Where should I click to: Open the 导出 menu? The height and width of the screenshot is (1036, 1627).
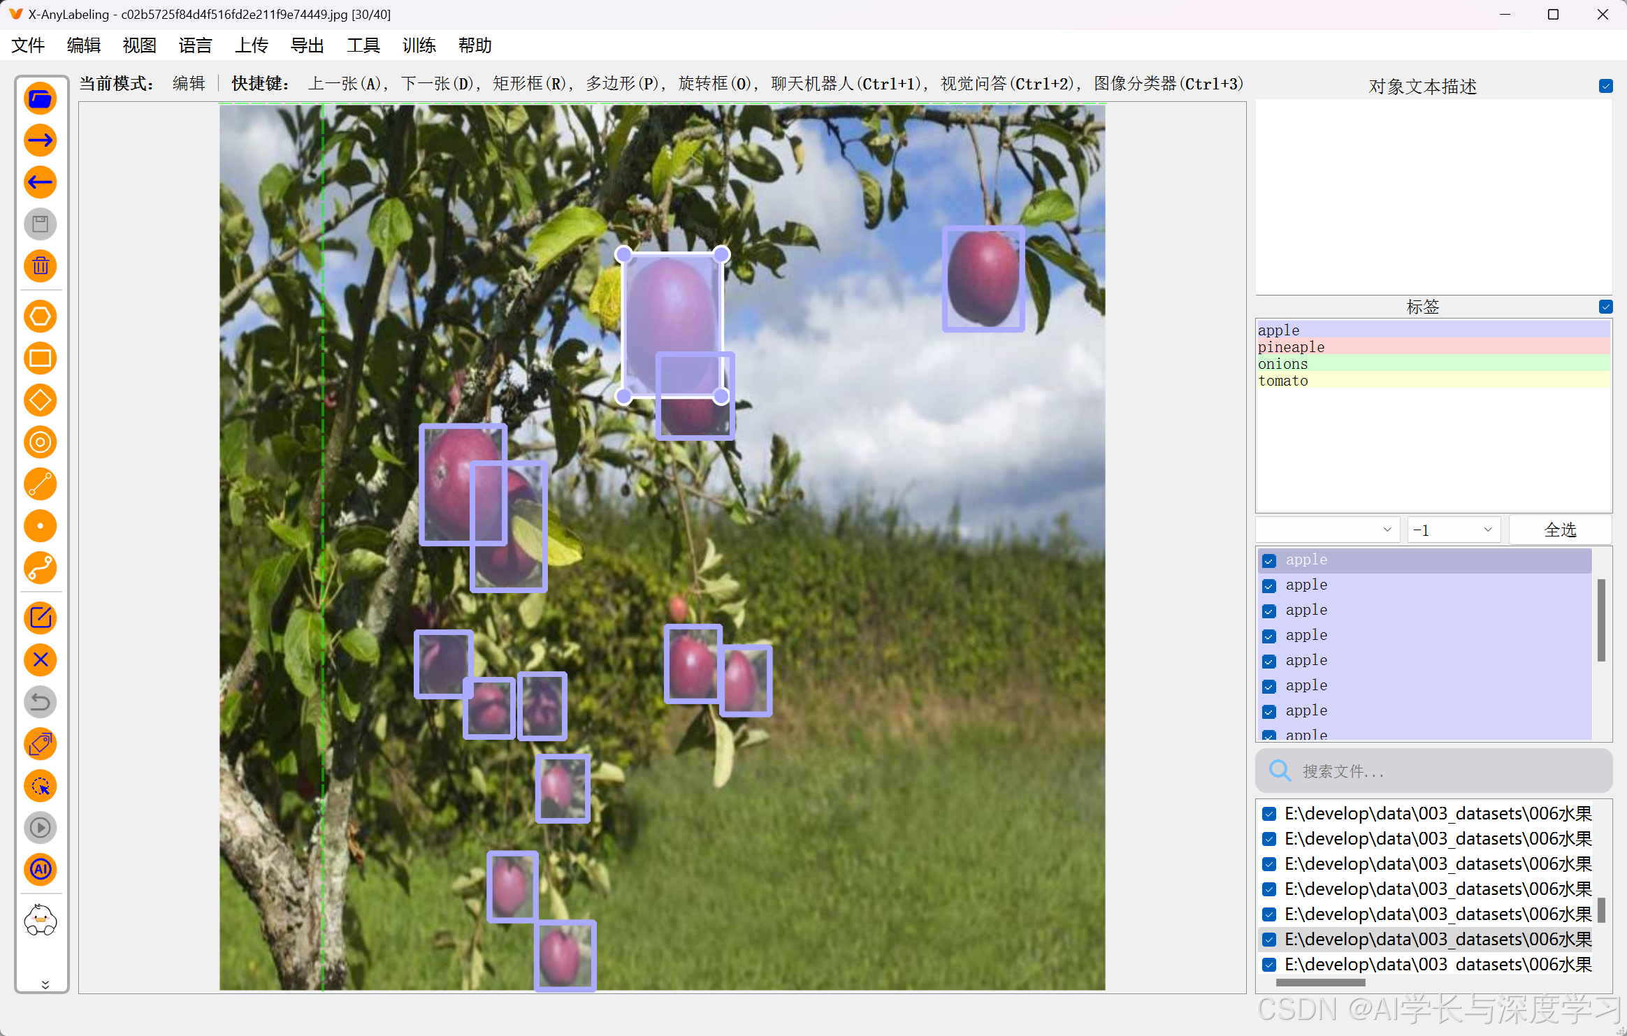[307, 45]
